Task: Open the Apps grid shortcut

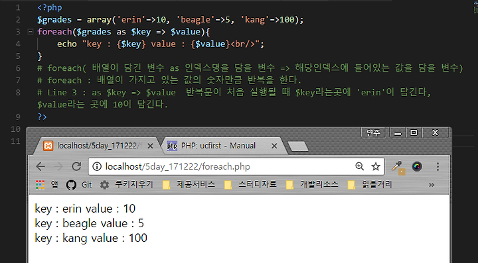Action: (47, 185)
